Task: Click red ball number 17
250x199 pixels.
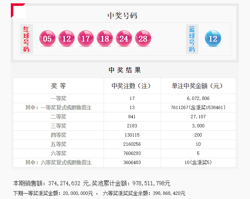Action: pos(86,38)
